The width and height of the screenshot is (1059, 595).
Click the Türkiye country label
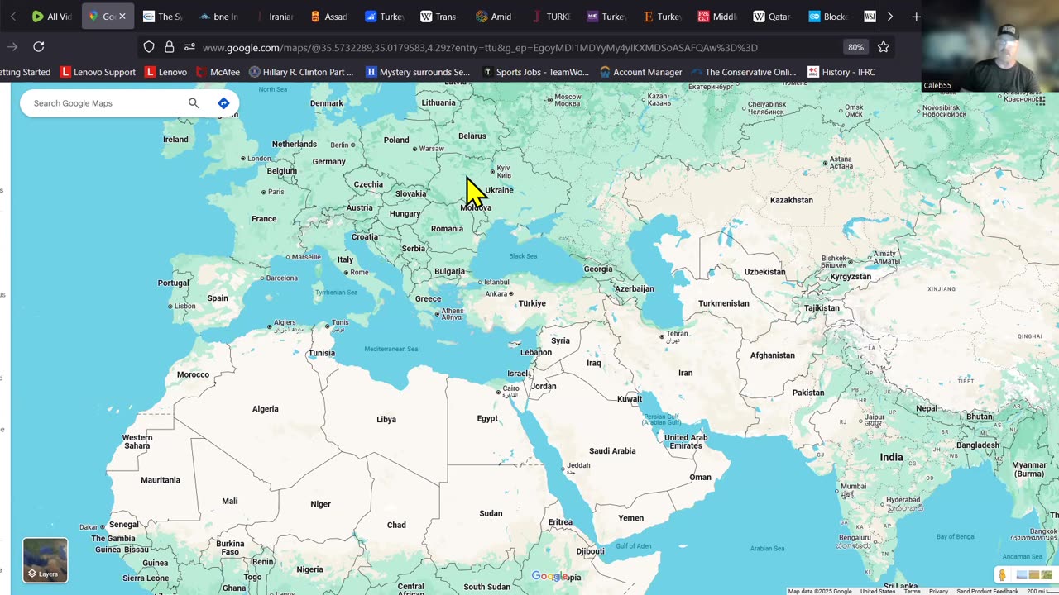click(x=532, y=303)
